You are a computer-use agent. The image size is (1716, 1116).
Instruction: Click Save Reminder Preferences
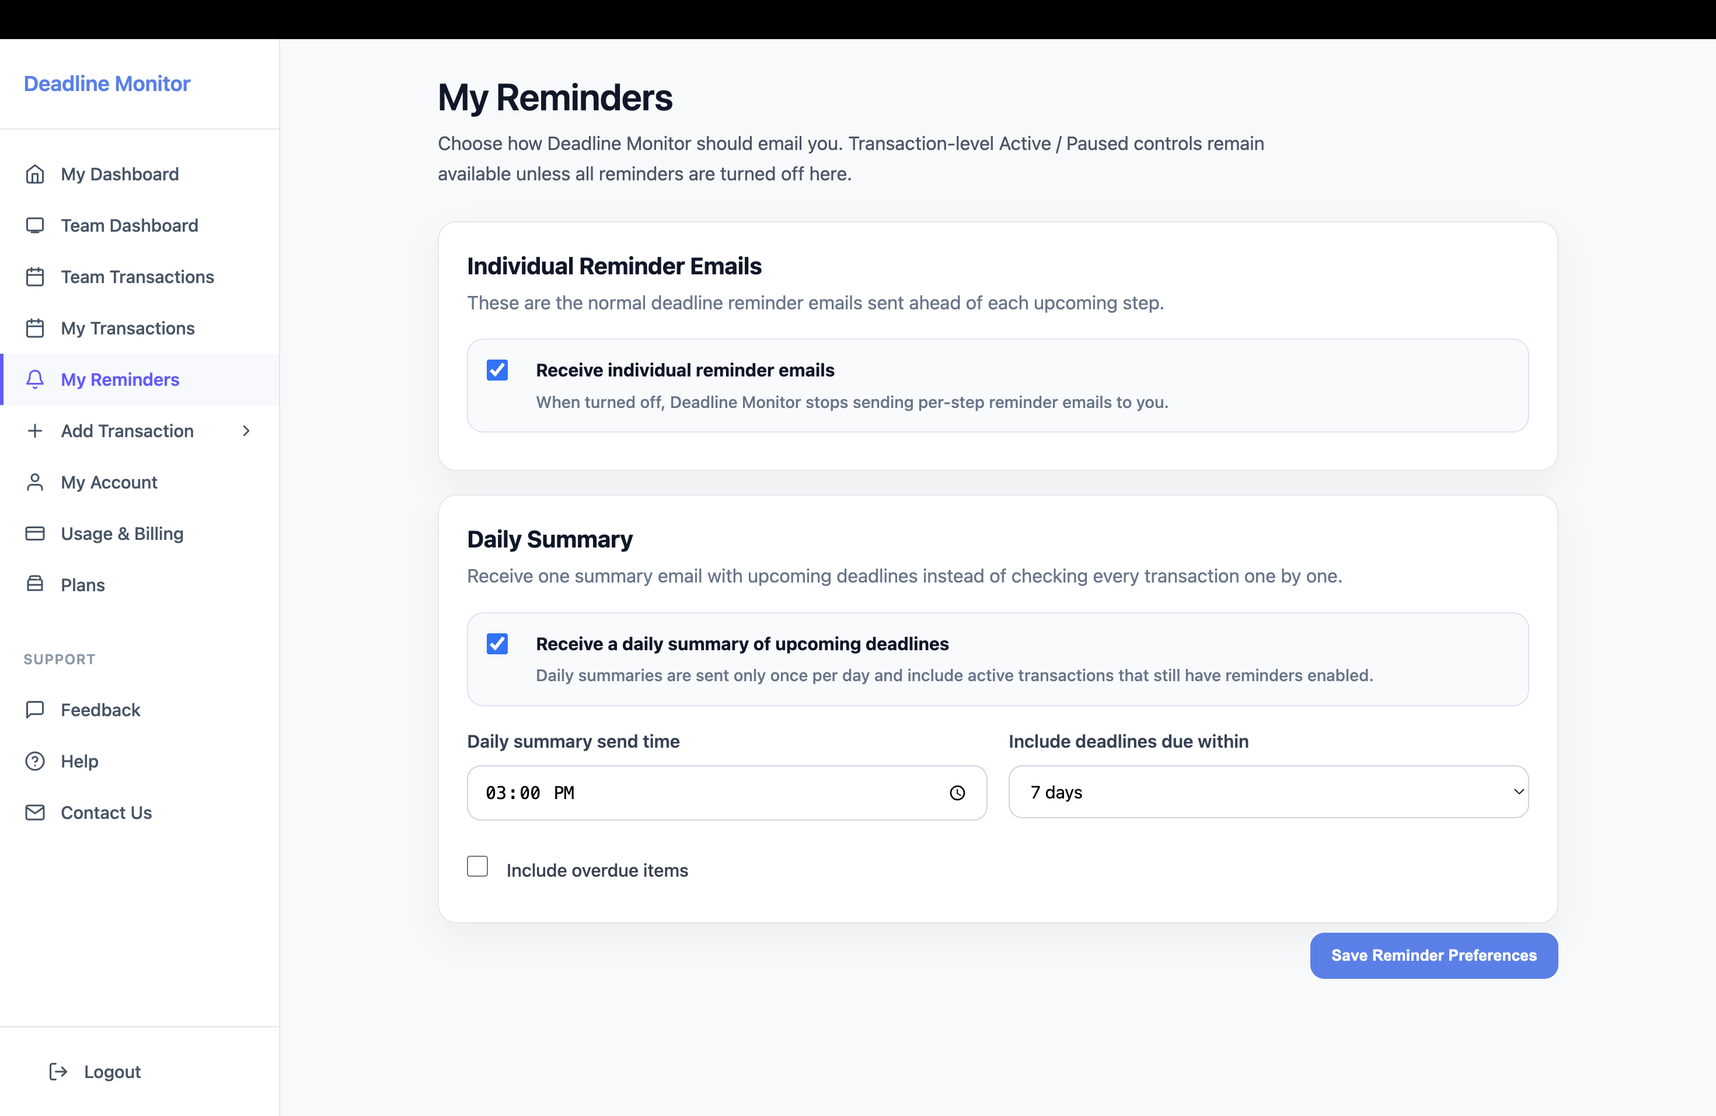pos(1434,955)
